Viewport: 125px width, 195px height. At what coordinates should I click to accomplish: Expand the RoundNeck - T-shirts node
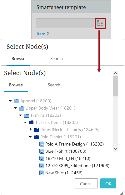point(31,130)
